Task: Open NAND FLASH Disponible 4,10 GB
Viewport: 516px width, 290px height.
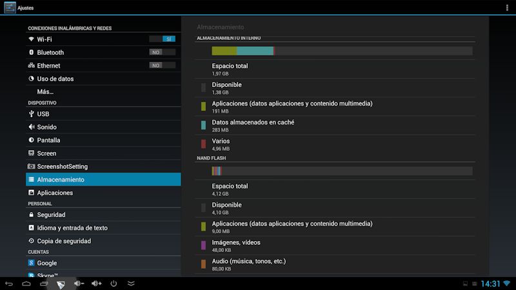Action: pos(335,208)
